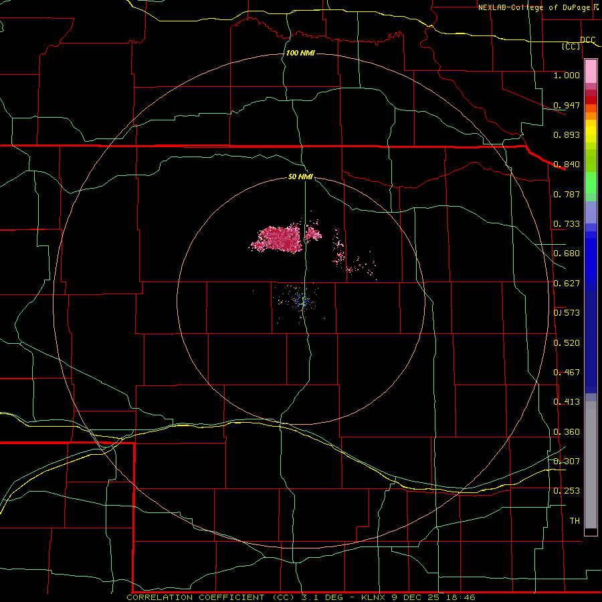Select the 0.733 scale value
The image size is (602, 602).
567,224
